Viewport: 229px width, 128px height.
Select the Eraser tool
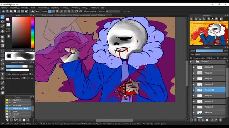coord(3,21)
